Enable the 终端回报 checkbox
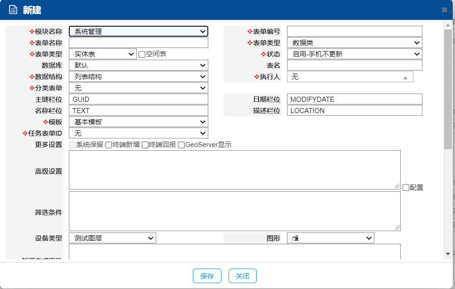 click(145, 145)
